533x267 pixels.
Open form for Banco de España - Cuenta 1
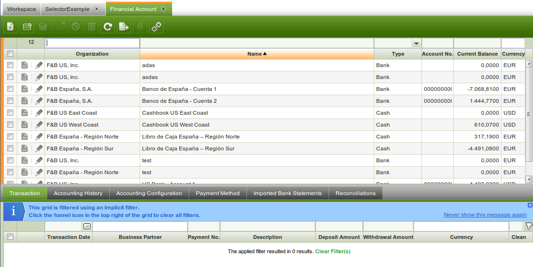click(x=24, y=89)
